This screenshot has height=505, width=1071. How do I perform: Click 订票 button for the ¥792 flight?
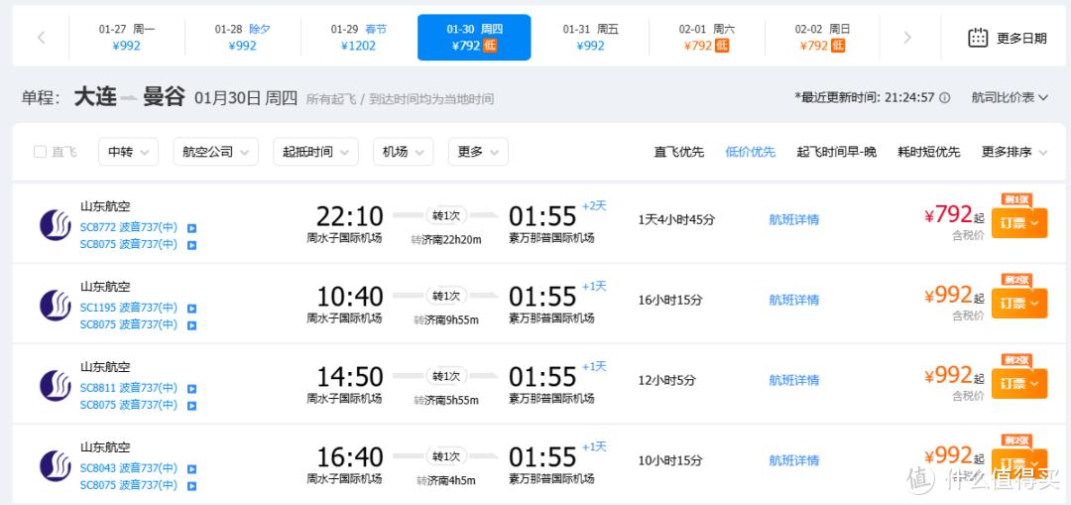tap(1018, 223)
